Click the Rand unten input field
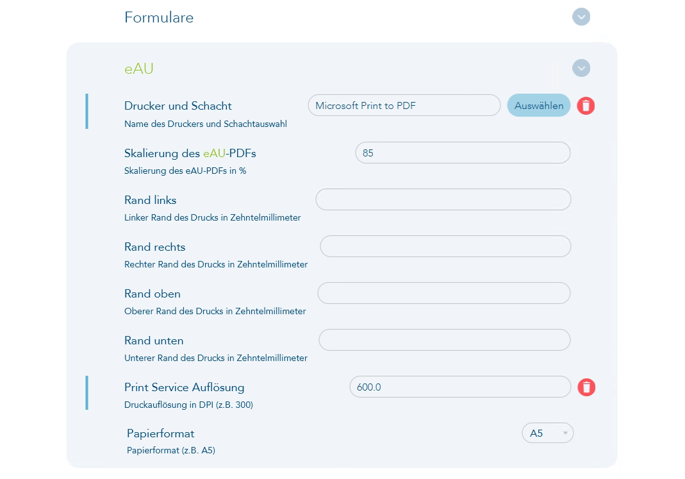Image resolution: width=685 pixels, height=479 pixels. [x=444, y=340]
